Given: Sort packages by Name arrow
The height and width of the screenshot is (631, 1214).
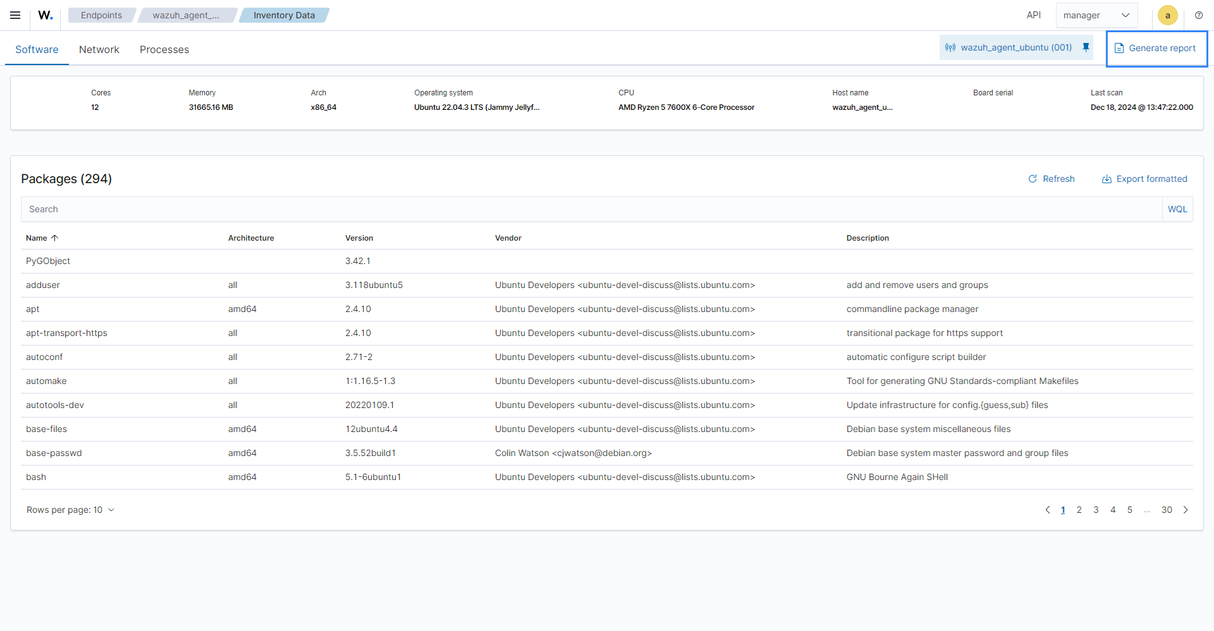Looking at the screenshot, I should (54, 238).
